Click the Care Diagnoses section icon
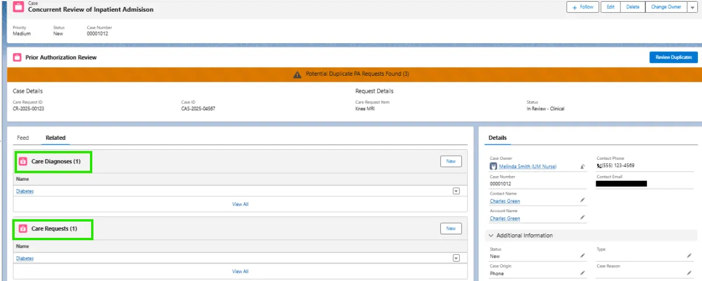 coord(23,161)
